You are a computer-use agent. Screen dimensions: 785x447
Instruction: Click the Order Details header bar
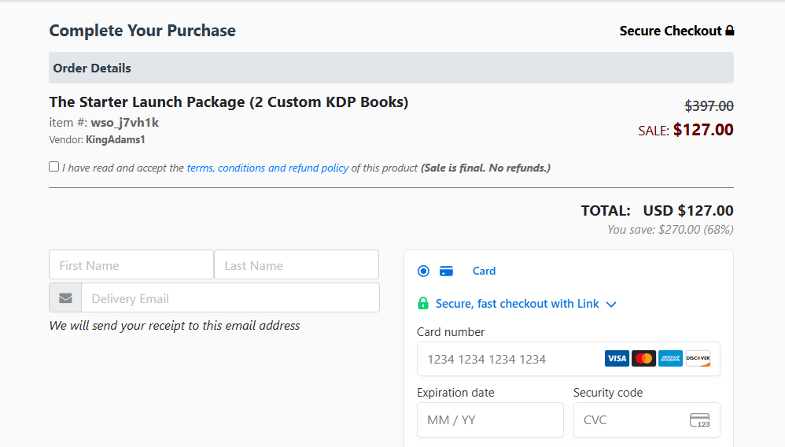391,68
